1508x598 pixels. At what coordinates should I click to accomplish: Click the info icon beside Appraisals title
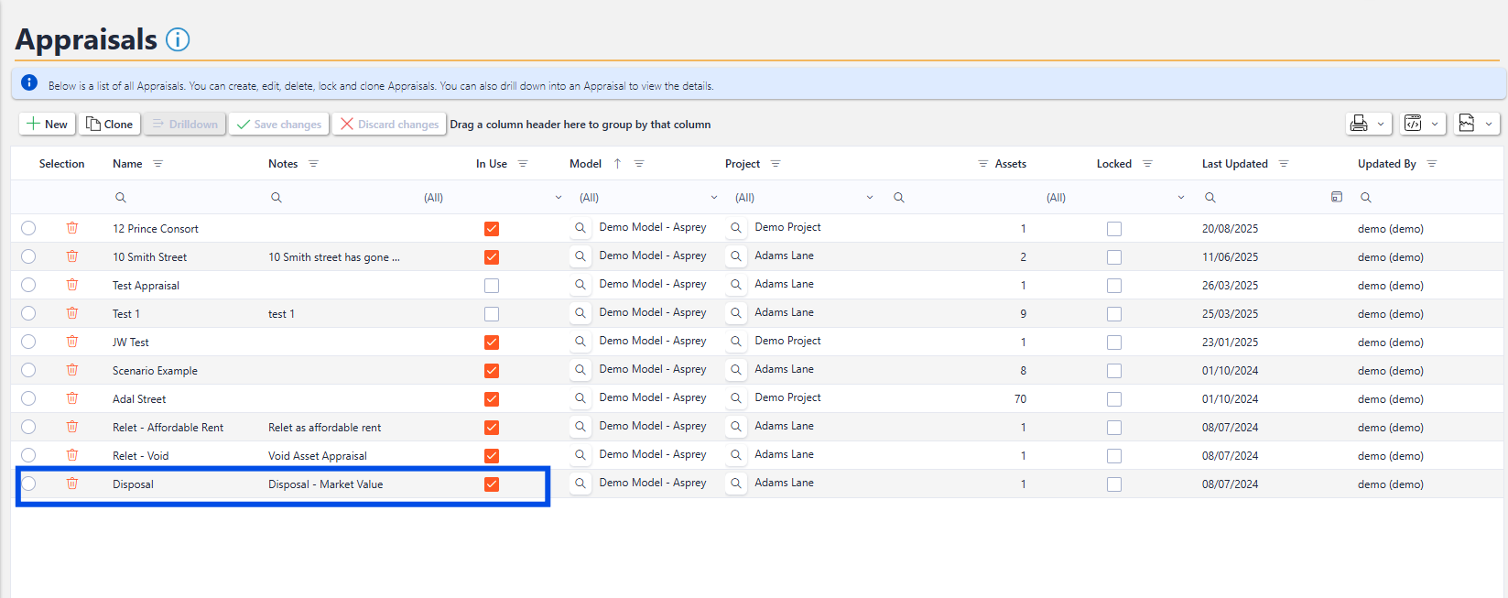coord(178,39)
